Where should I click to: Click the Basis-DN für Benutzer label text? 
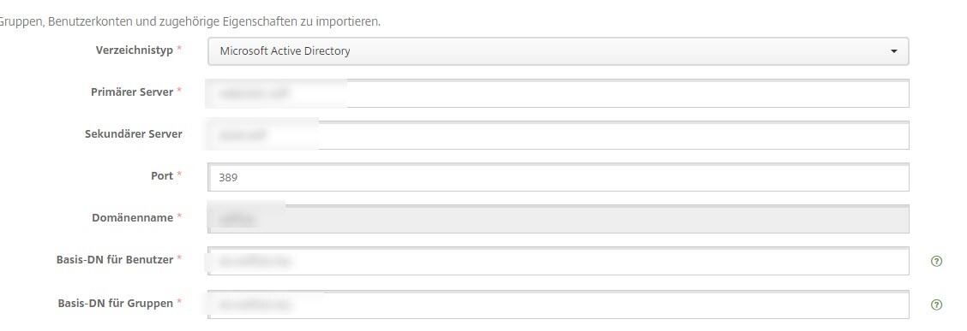[115, 260]
